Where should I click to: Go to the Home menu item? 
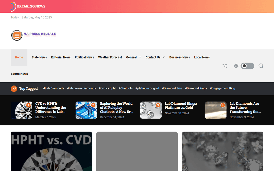tap(19, 58)
